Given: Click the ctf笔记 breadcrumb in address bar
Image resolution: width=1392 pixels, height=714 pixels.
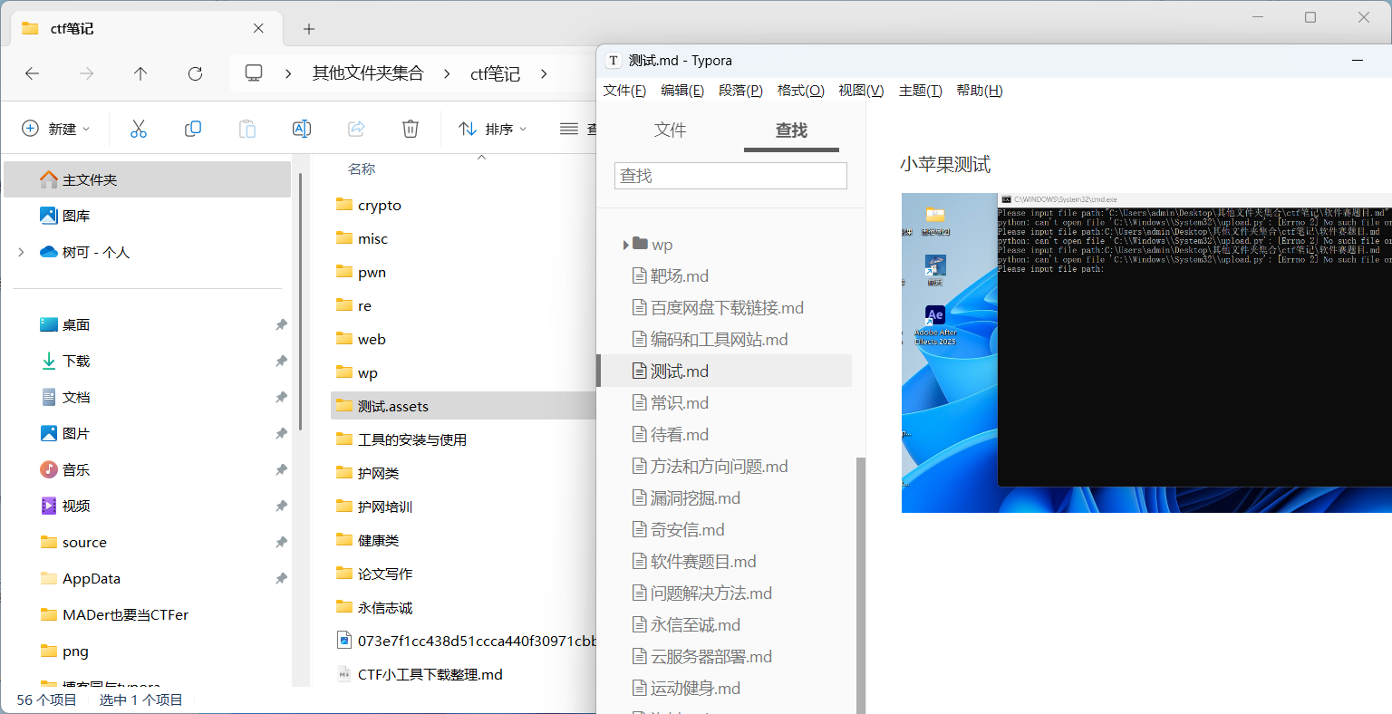Looking at the screenshot, I should 495,73.
